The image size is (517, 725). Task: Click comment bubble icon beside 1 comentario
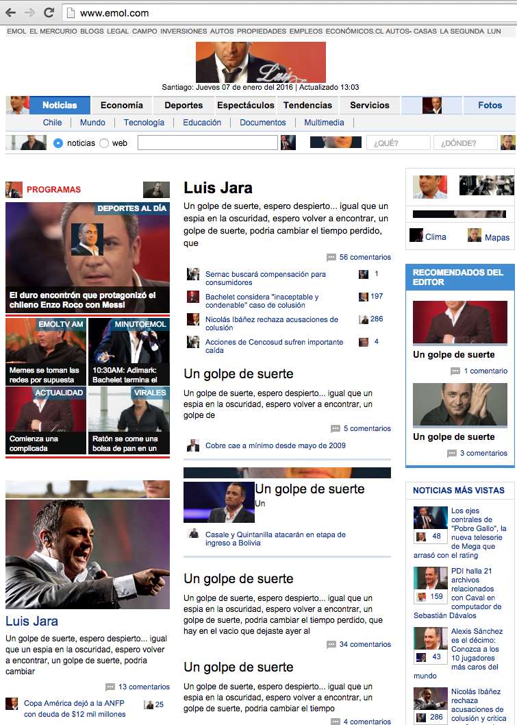coord(455,371)
